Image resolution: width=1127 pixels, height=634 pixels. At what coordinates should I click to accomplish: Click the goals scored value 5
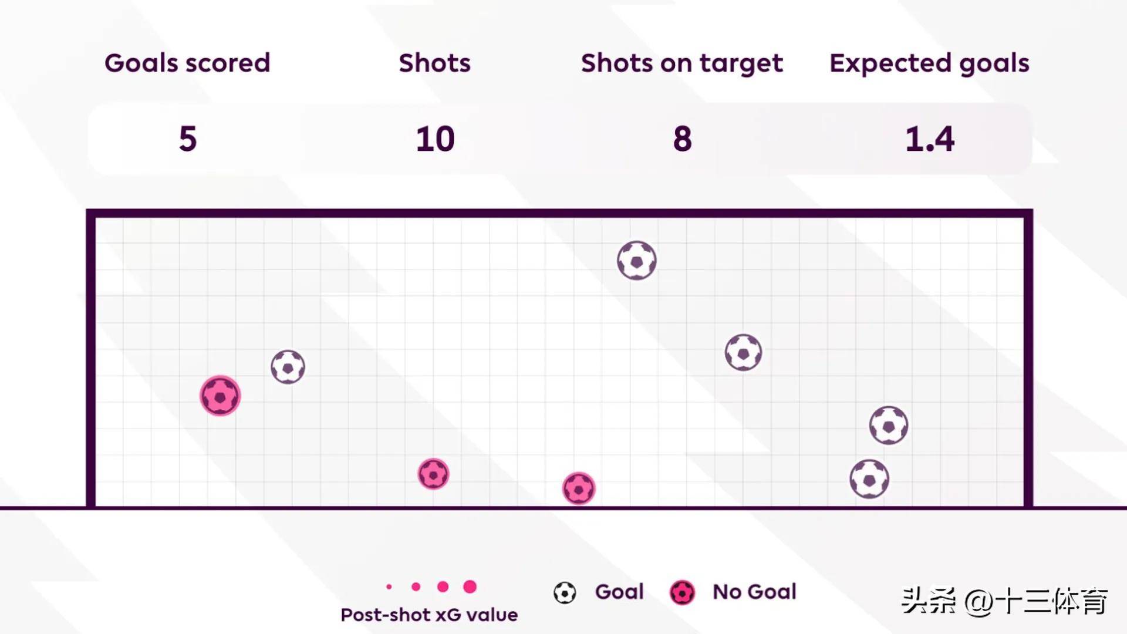188,139
